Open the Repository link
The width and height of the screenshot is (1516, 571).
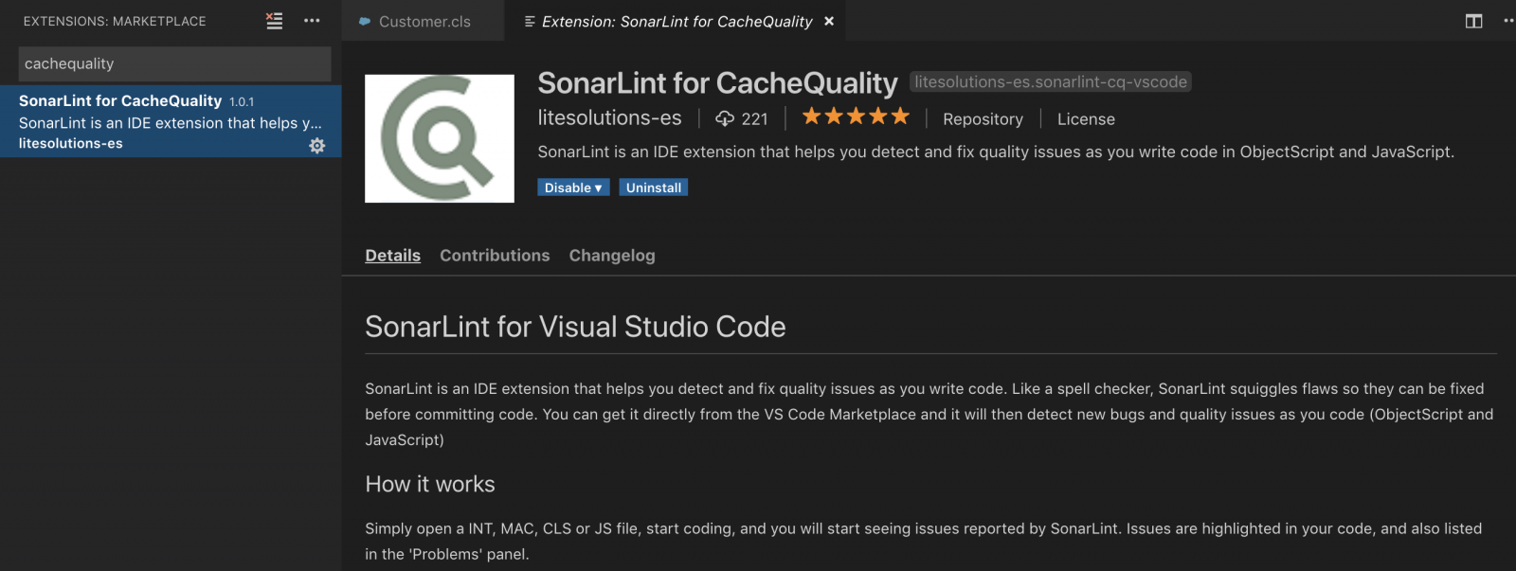(x=983, y=119)
